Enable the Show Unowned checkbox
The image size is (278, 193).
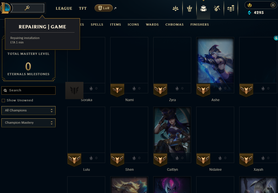(x=3, y=101)
